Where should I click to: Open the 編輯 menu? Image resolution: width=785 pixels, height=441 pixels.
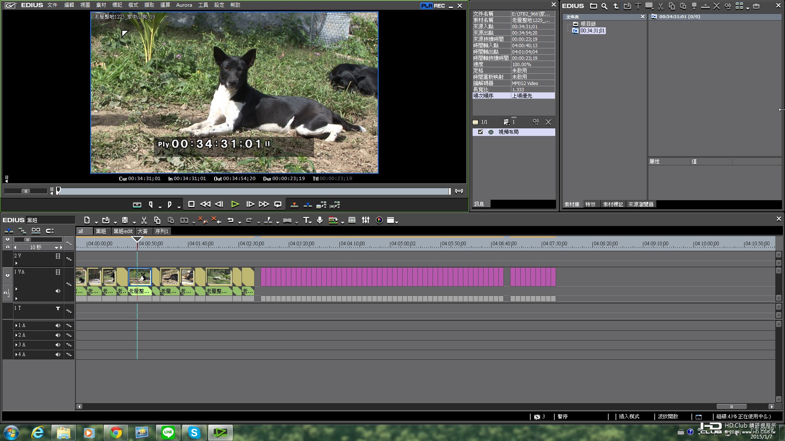69,5
